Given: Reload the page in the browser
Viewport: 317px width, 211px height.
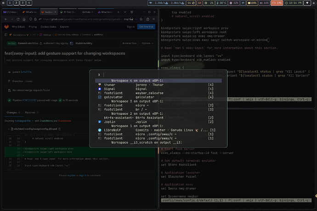Looking at the screenshot, I should click(18, 19).
